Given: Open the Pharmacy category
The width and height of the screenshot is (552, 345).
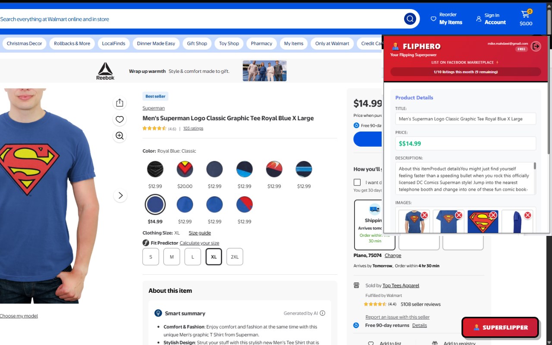Looking at the screenshot, I should pyautogui.click(x=261, y=44).
